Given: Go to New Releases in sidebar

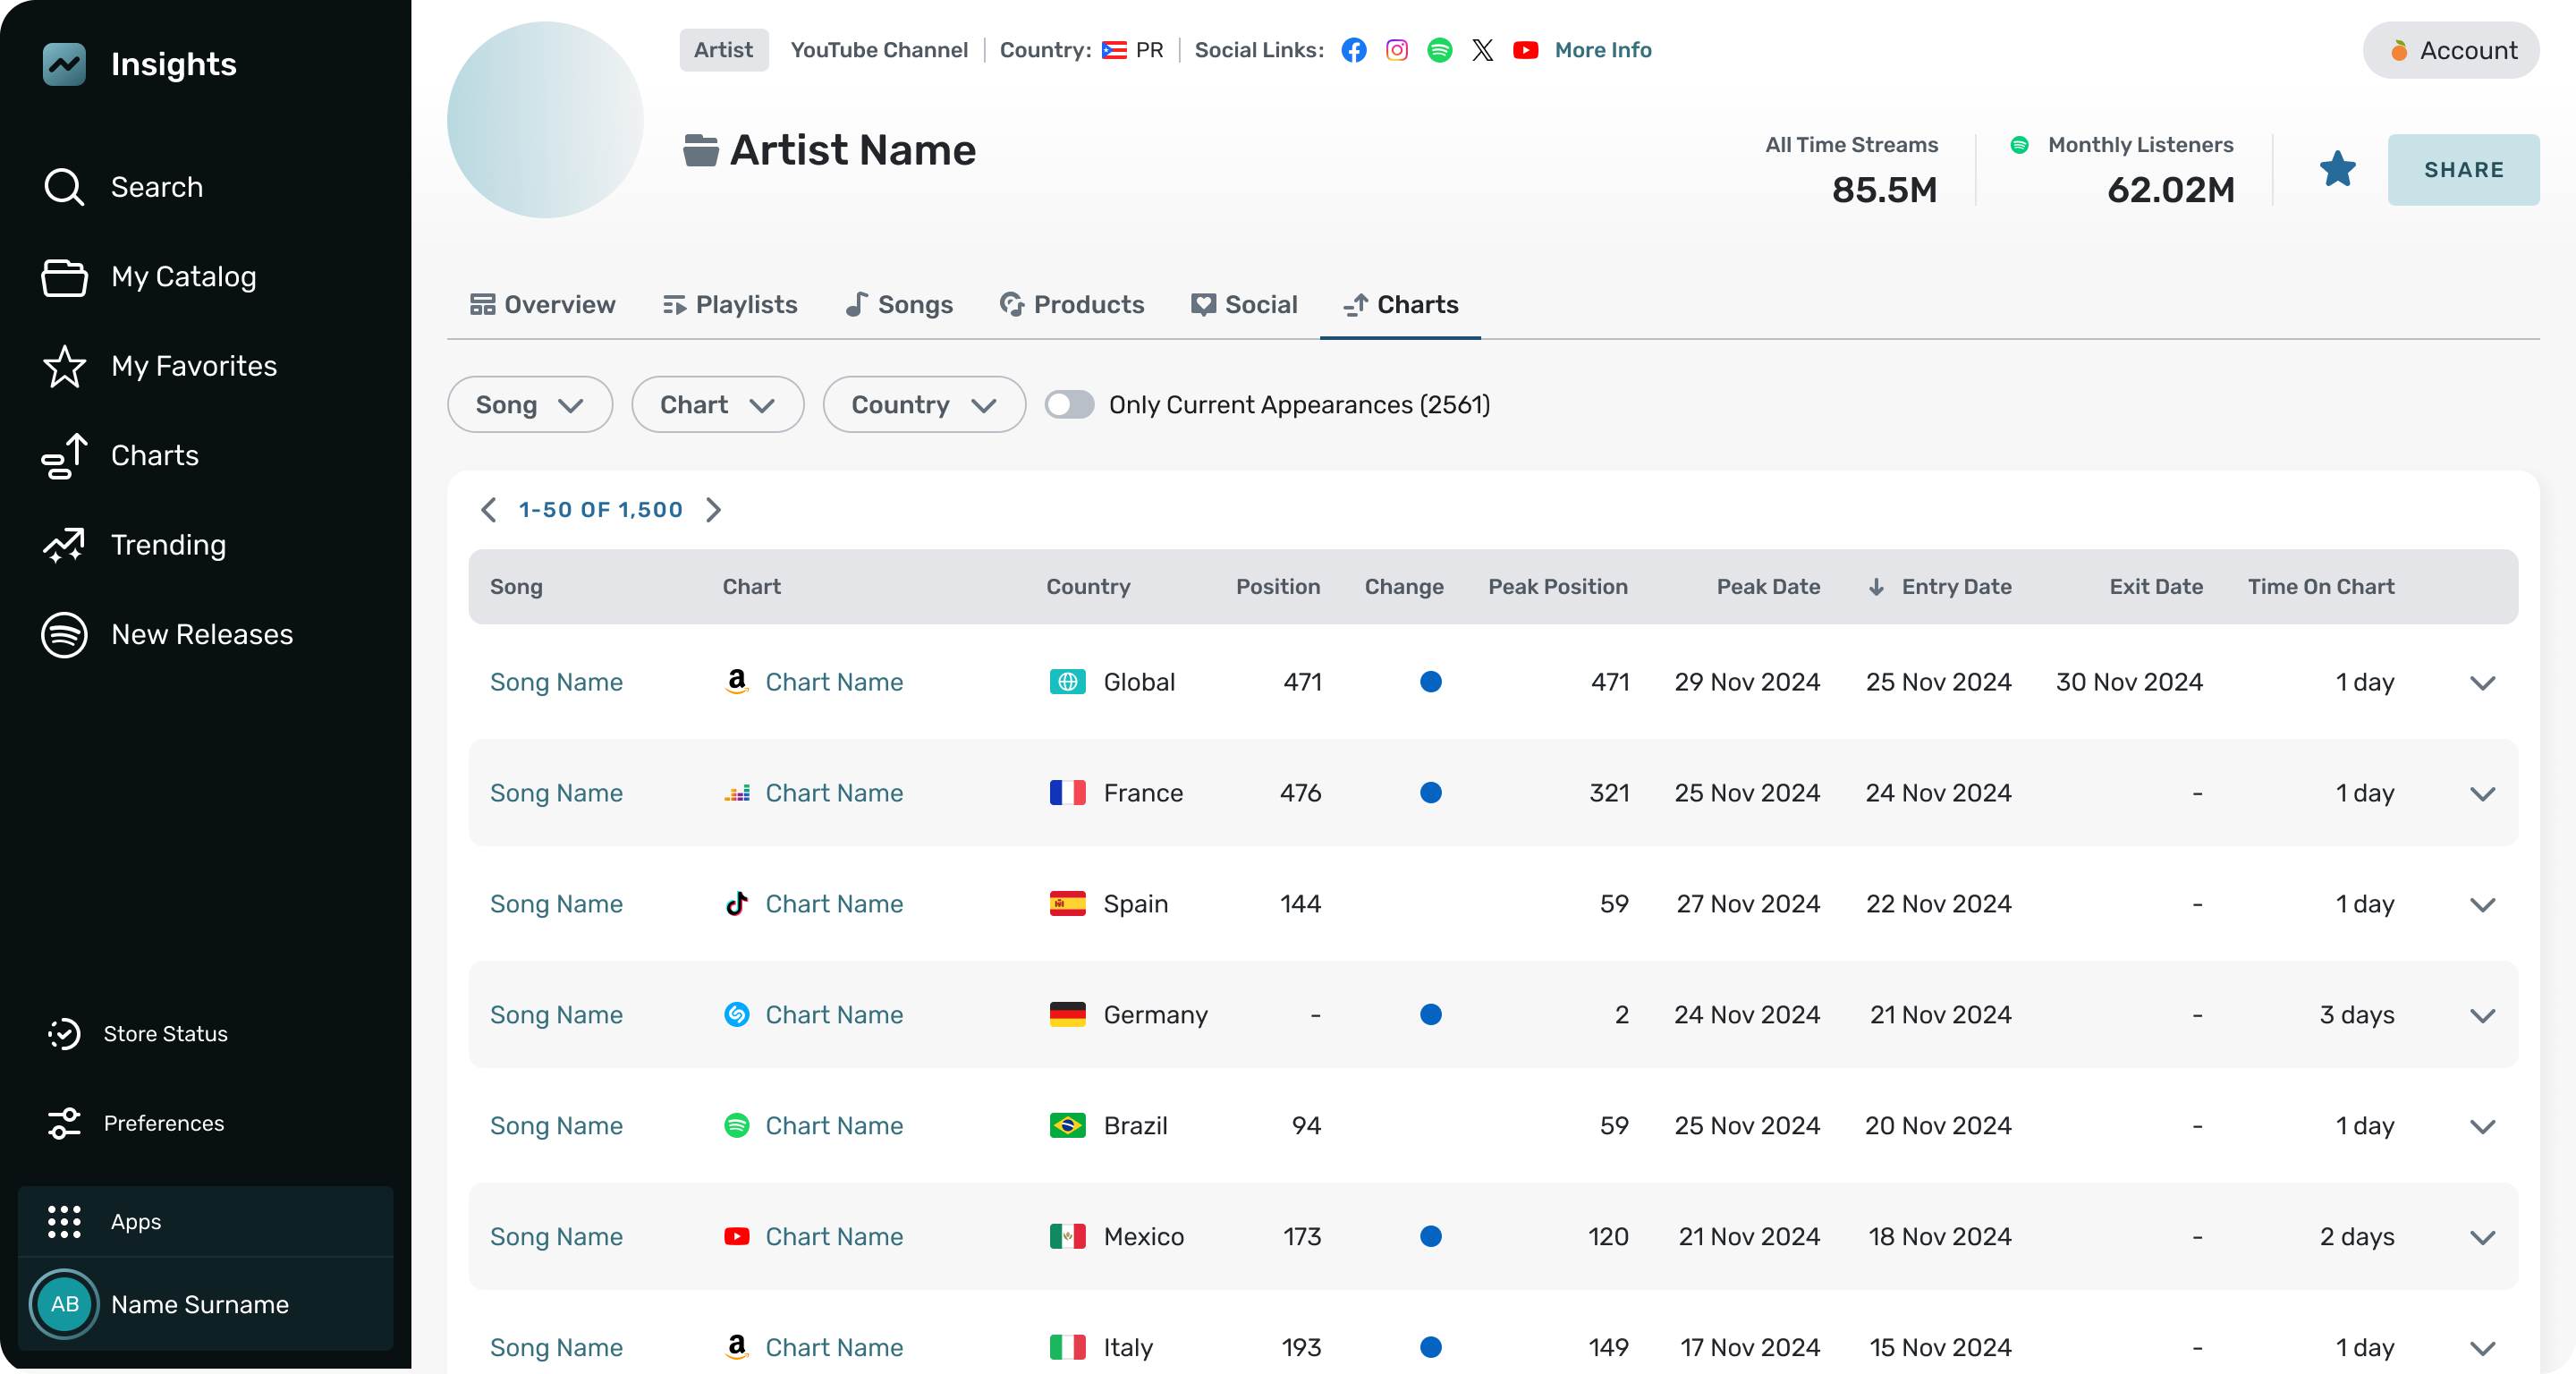Looking at the screenshot, I should pyautogui.click(x=201, y=634).
